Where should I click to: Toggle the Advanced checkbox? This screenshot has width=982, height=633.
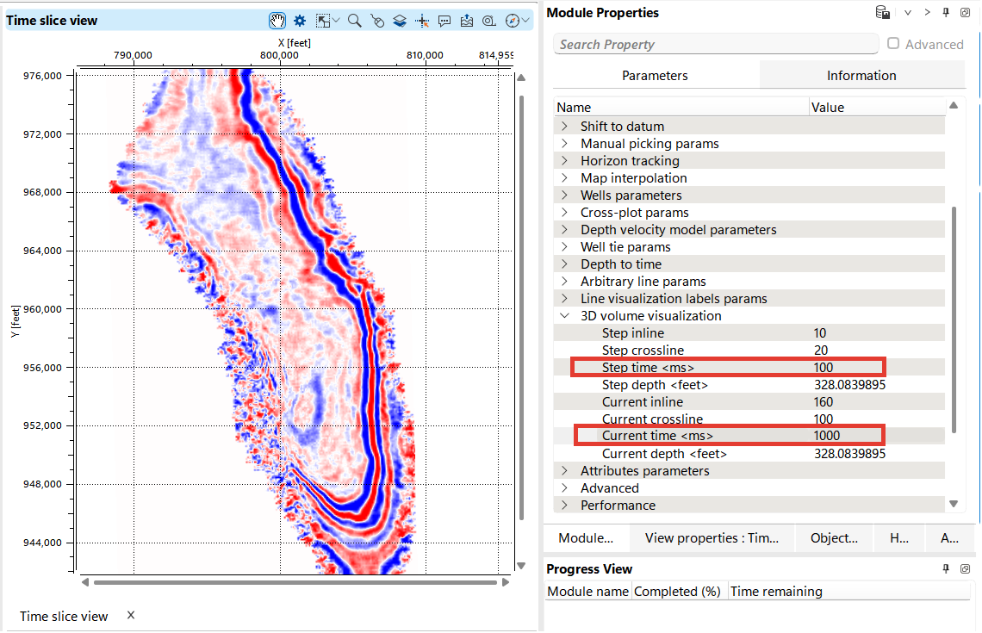click(x=893, y=44)
